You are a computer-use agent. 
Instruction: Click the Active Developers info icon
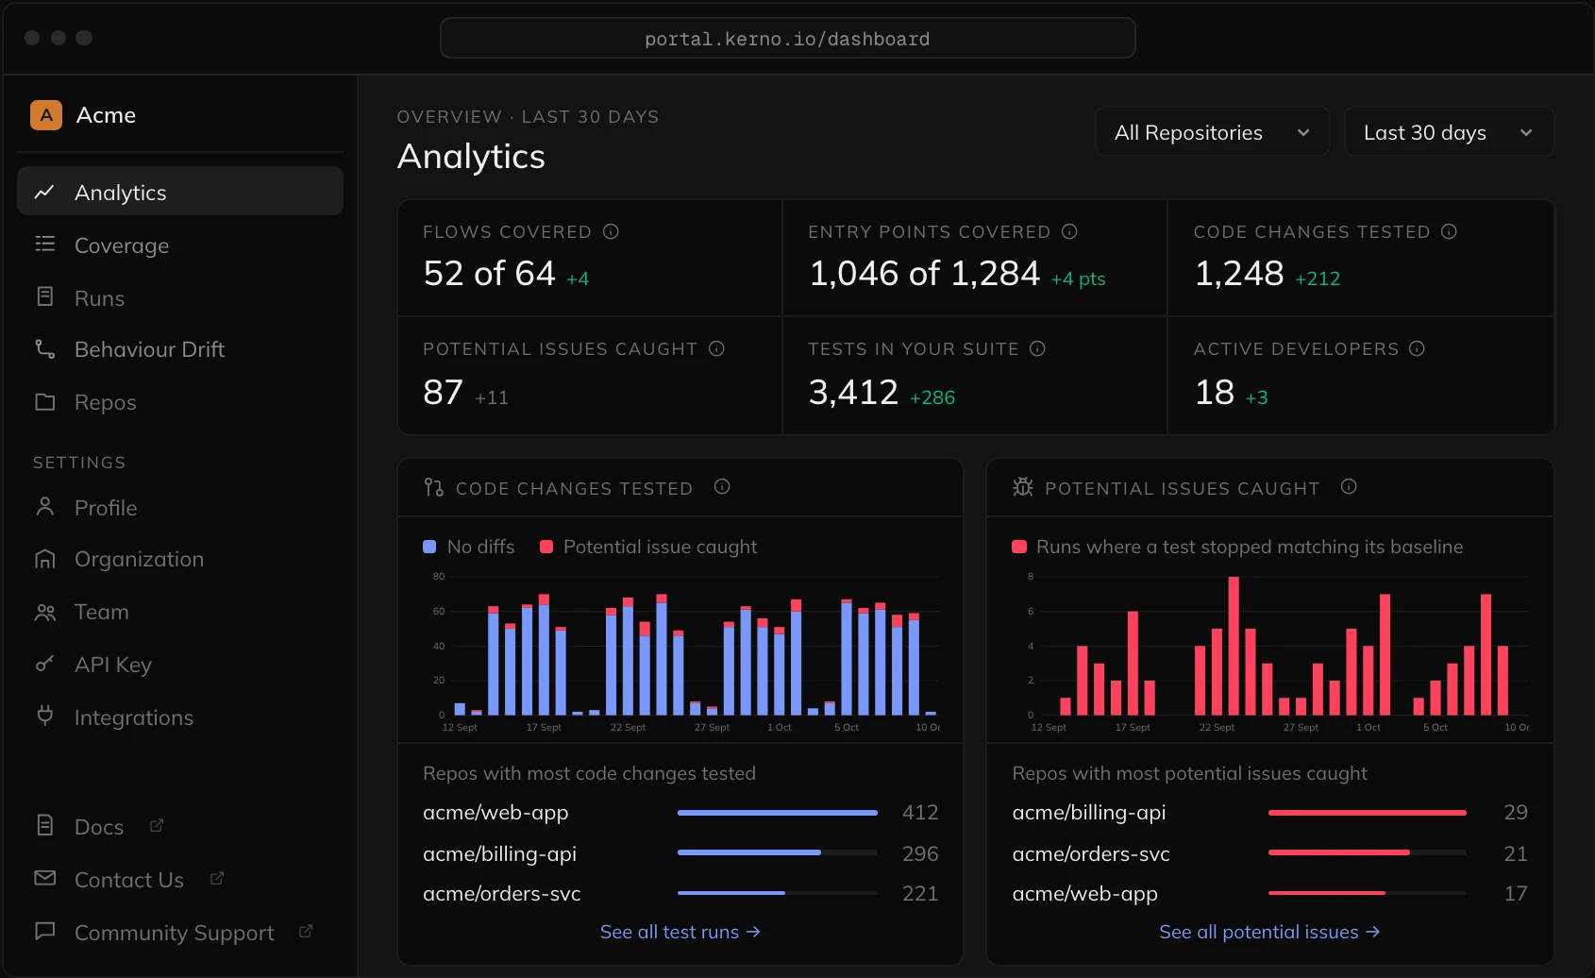[1417, 348]
